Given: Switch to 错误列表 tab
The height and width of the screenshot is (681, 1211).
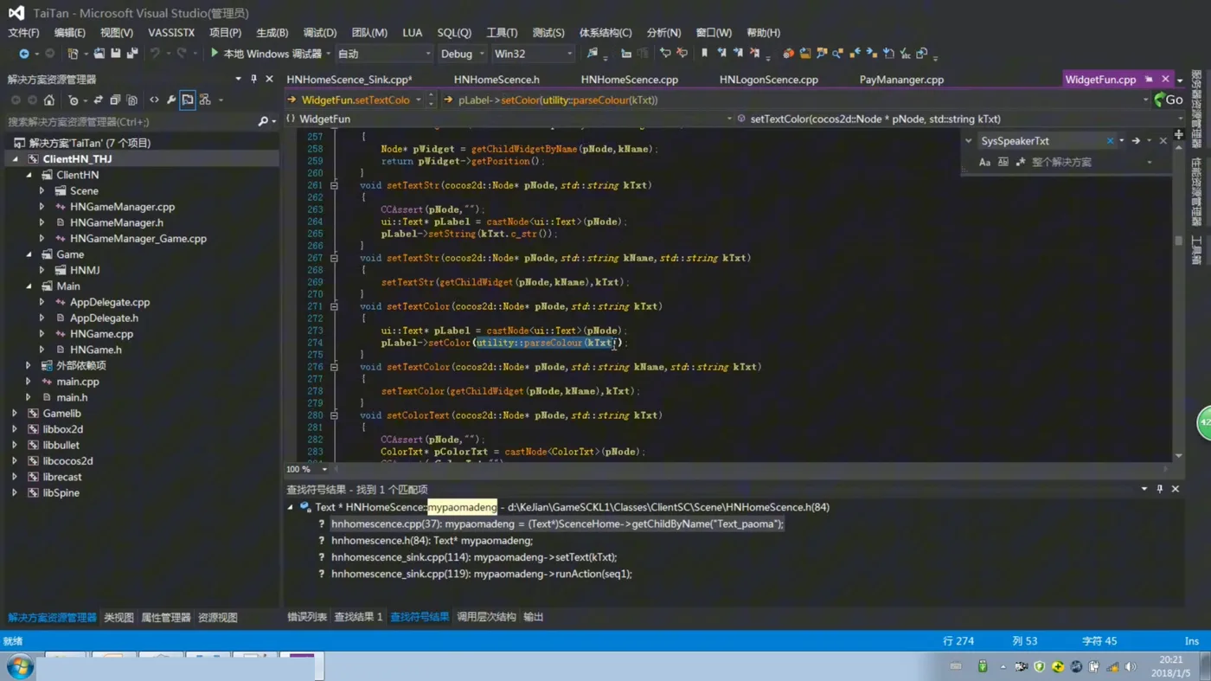Looking at the screenshot, I should (307, 617).
